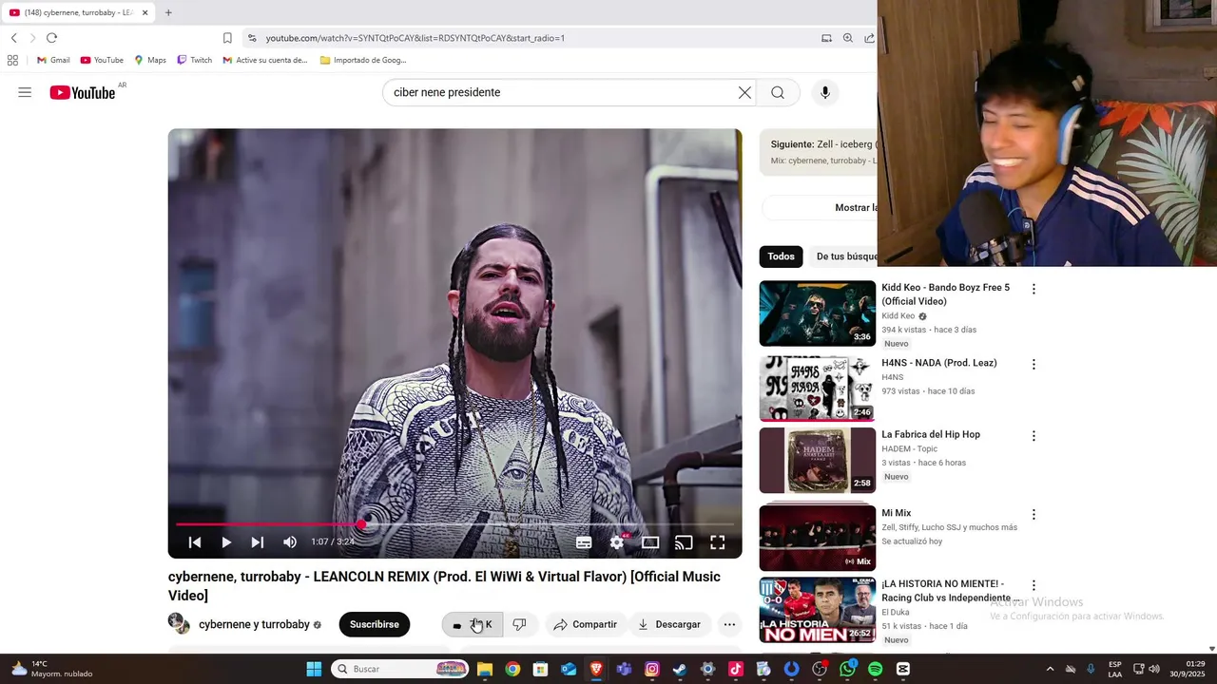Switch to theater mode view
1217x684 pixels.
point(650,542)
